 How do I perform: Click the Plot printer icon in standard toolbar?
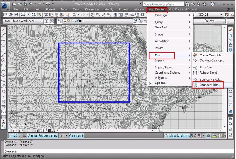[x=23, y=15]
